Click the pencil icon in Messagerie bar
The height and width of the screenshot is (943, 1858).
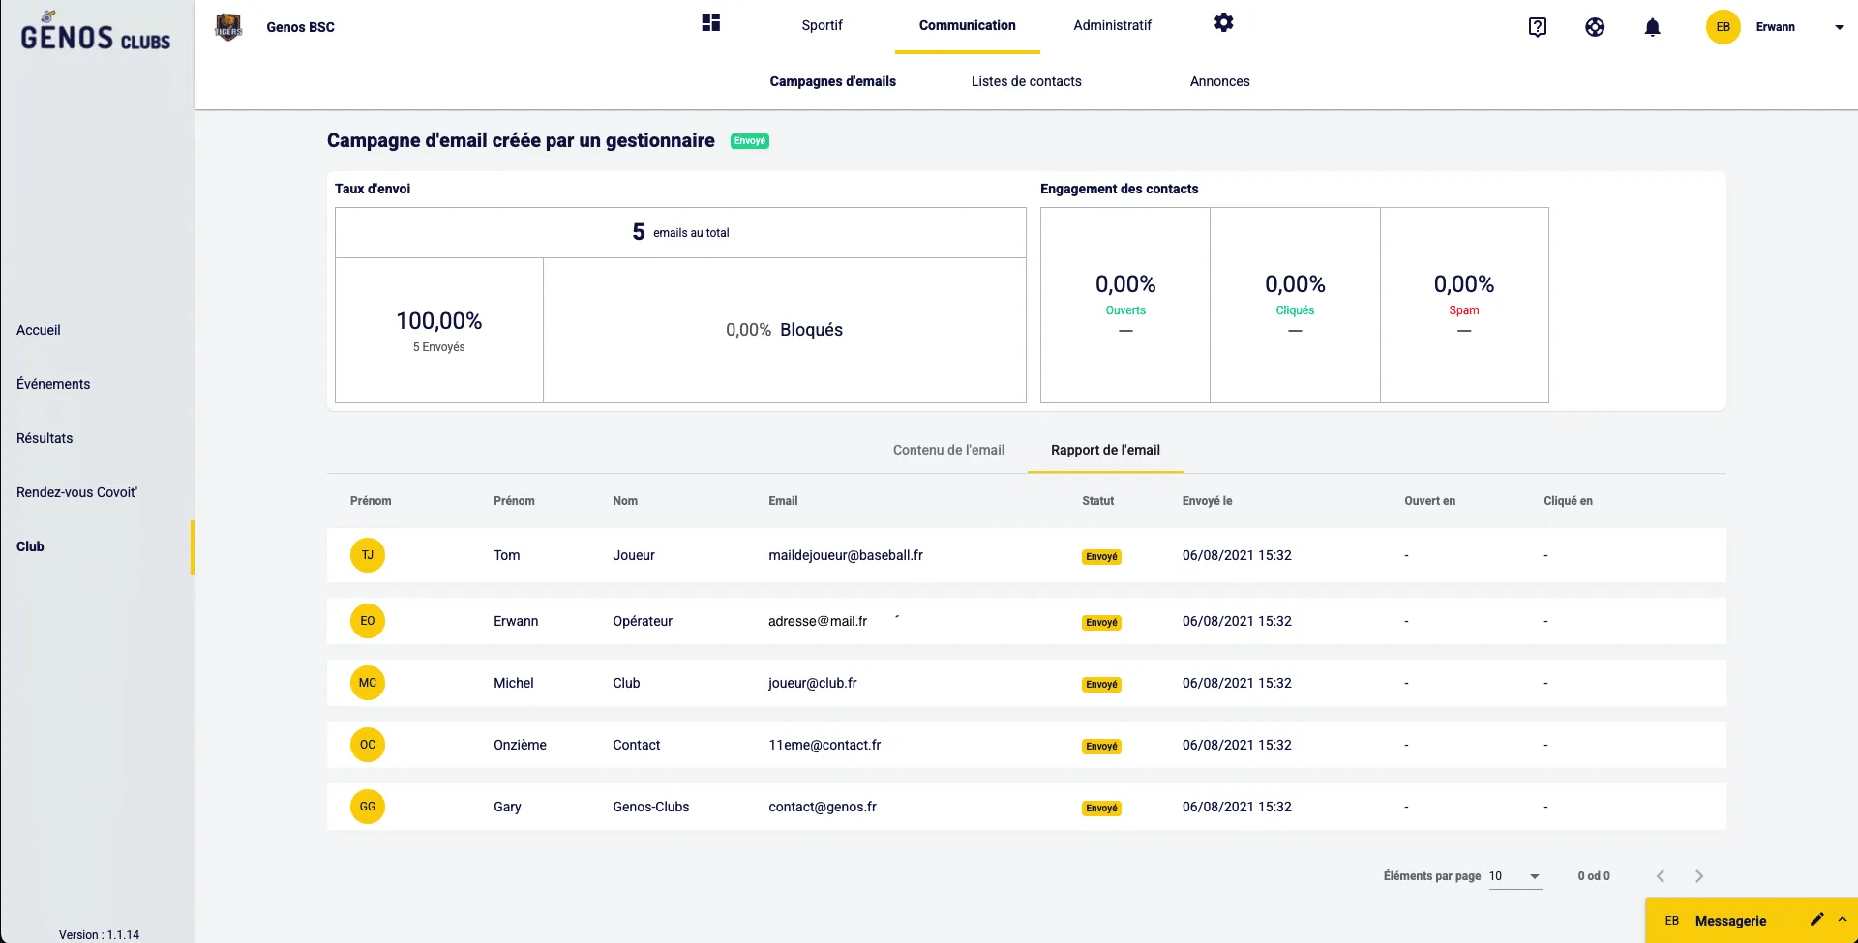tap(1816, 920)
